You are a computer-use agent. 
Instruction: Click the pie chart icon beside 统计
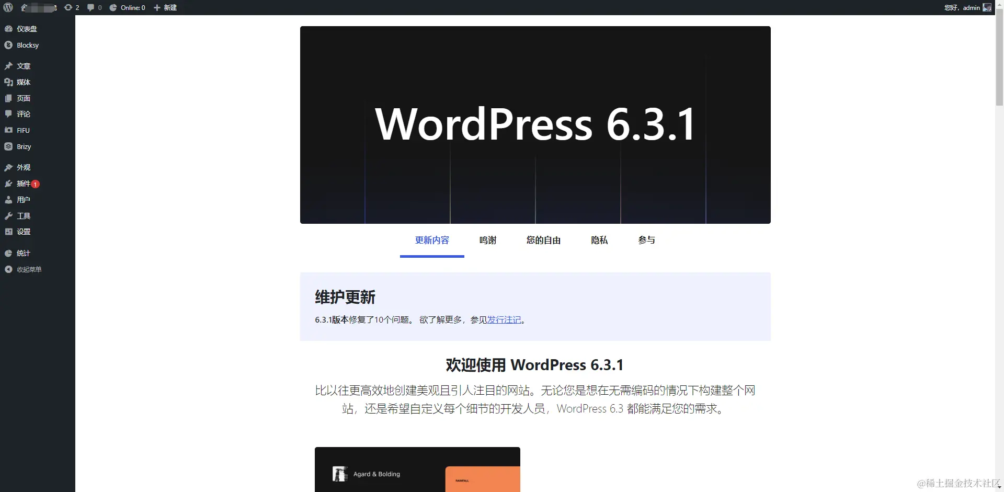click(8, 253)
